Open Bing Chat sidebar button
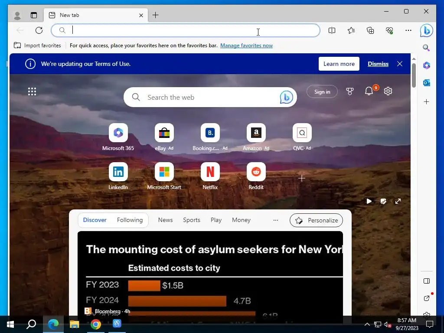Viewport: 444px width, 333px height. coord(427,30)
